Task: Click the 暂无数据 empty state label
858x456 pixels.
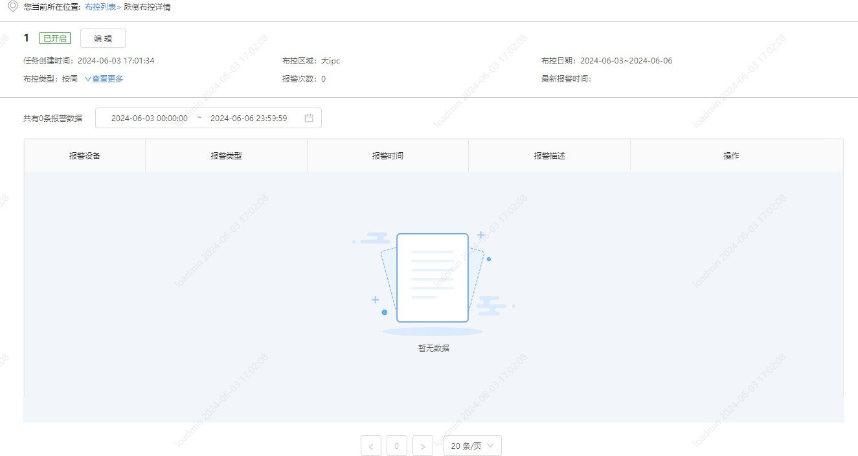Action: pos(434,348)
